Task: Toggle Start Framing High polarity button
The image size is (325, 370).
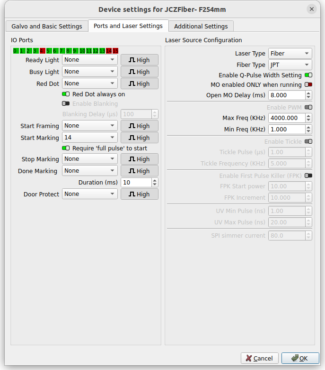Action: 139,126
